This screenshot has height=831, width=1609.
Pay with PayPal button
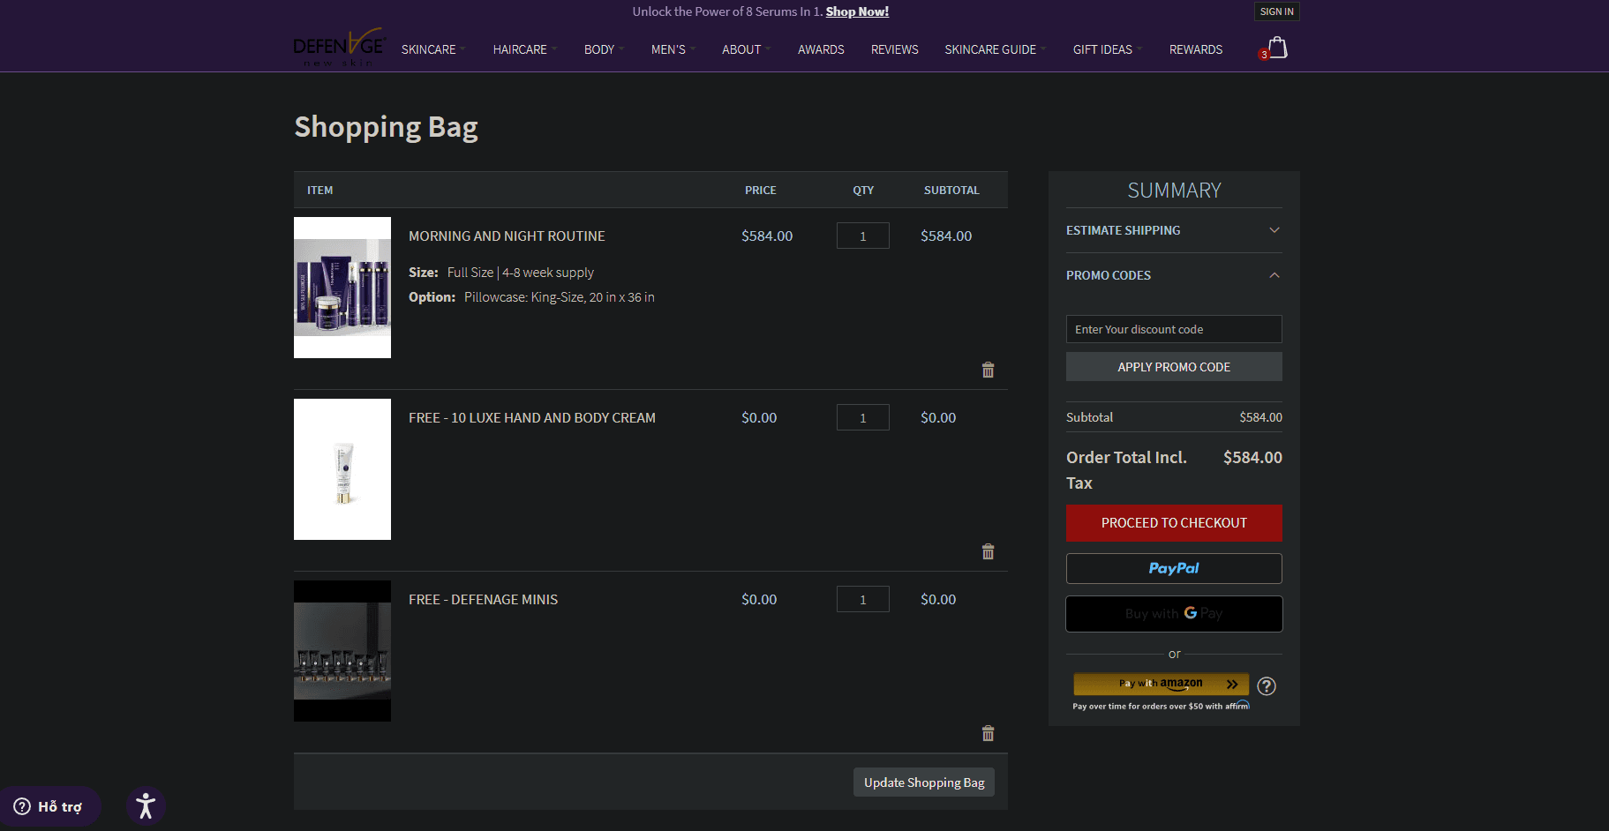[x=1174, y=568]
